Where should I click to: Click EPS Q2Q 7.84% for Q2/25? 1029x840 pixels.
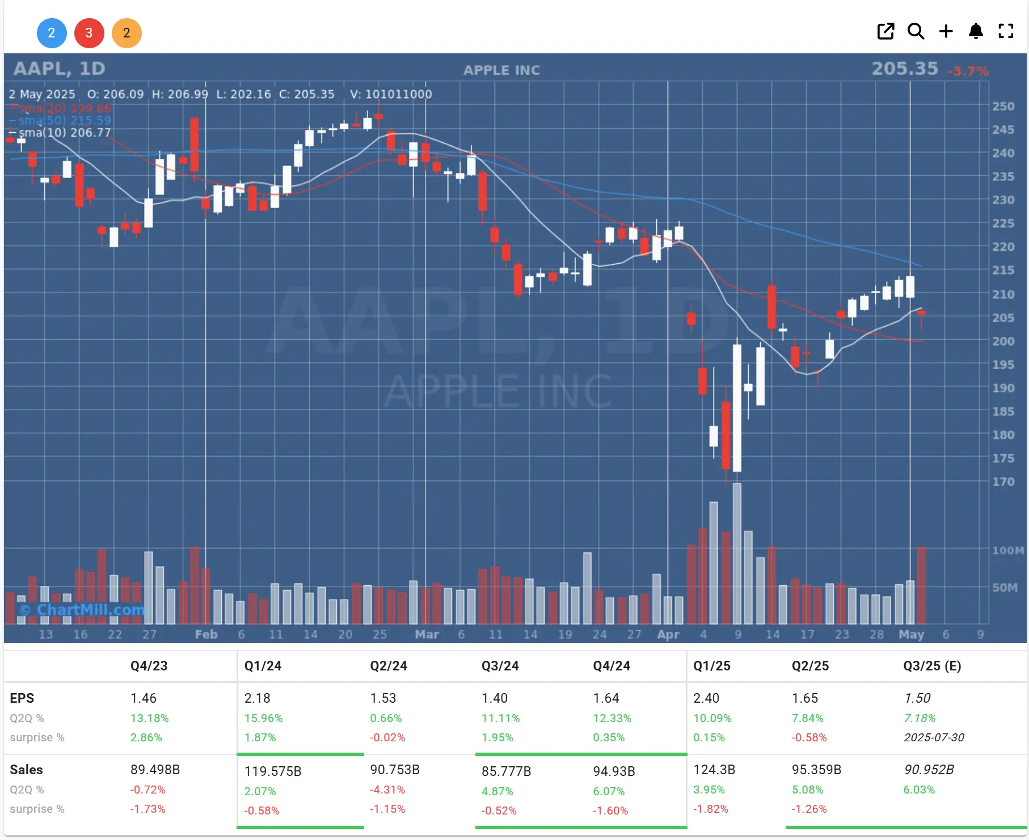pos(808,718)
